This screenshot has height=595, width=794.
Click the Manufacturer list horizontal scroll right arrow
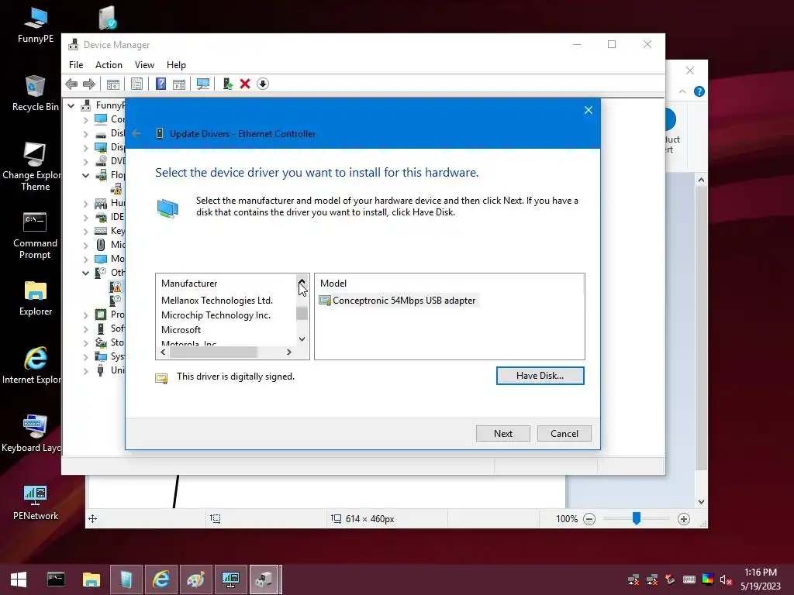pyautogui.click(x=289, y=353)
